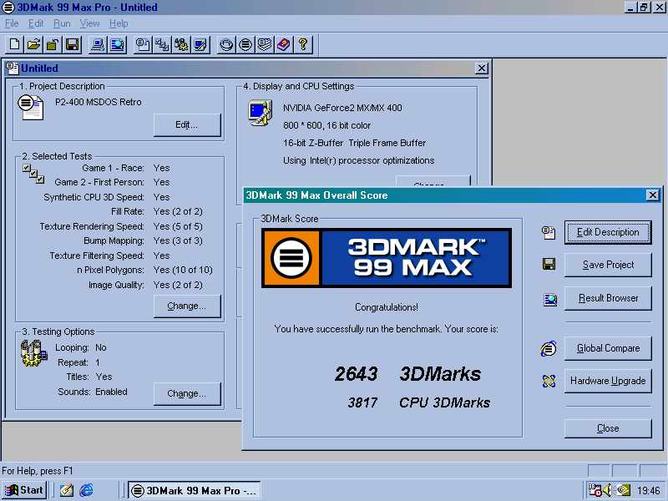Click the speaker volume tray icon
This screenshot has width=668, height=501.
coord(608,490)
